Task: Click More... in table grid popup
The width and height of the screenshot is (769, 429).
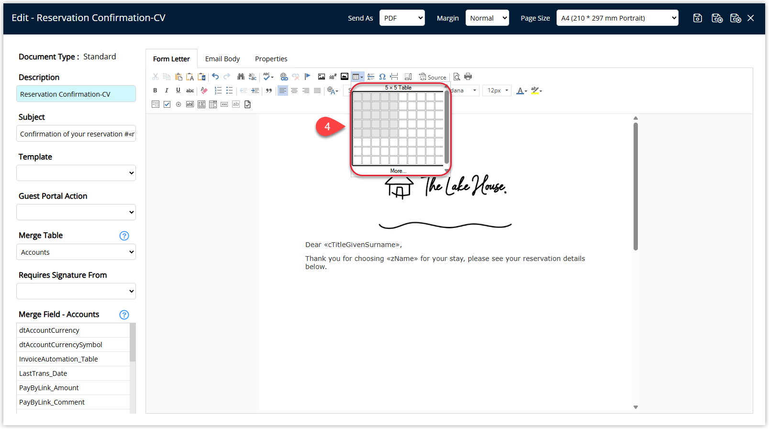Action: [x=398, y=171]
